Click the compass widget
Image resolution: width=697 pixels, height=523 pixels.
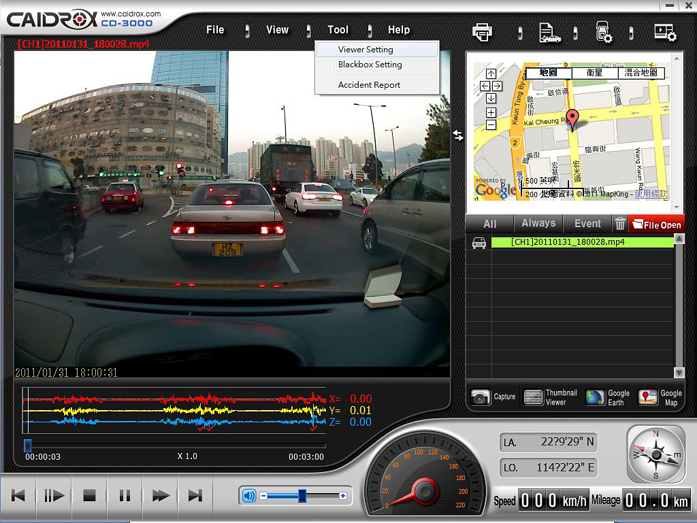(656, 454)
